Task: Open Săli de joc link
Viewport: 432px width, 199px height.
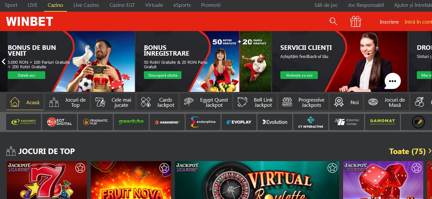Action: pyautogui.click(x=326, y=5)
